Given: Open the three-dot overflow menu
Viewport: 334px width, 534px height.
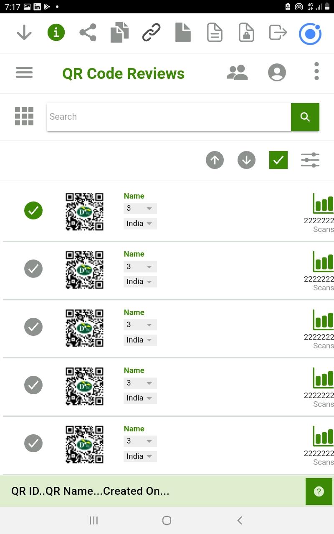Looking at the screenshot, I should [316, 71].
